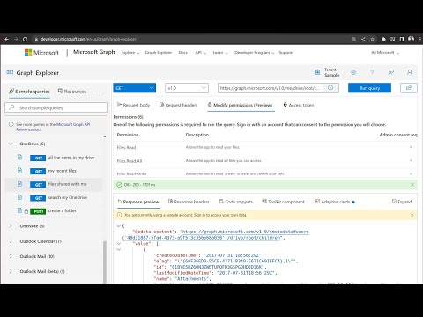
Task: Click the Microsoft logo
Action: point(41,53)
